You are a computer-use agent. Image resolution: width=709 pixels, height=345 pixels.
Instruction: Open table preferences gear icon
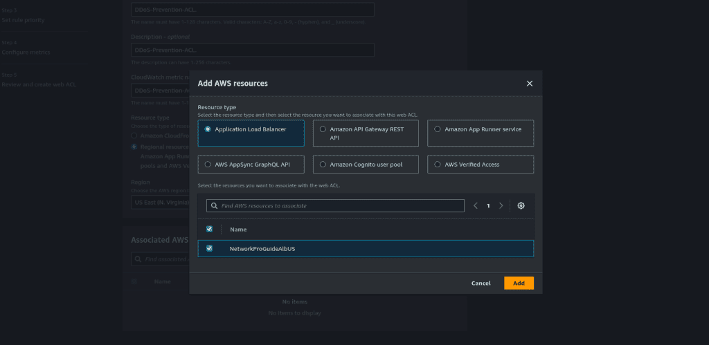point(521,205)
